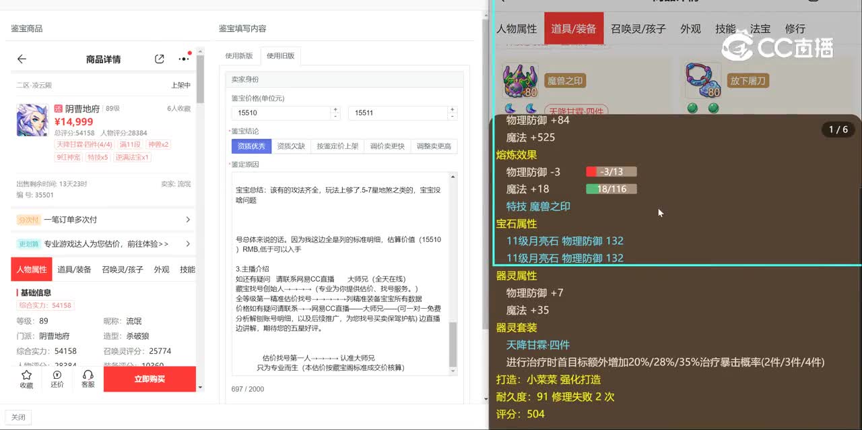Click the 15511 price input field

pos(398,113)
